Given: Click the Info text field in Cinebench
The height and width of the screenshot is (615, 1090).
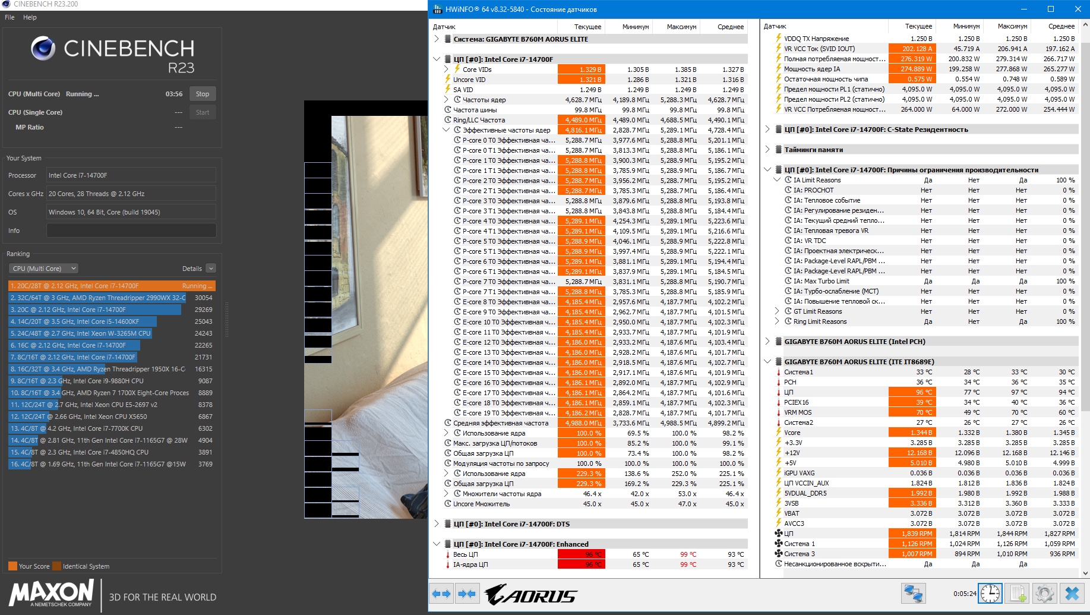Looking at the screenshot, I should pyautogui.click(x=131, y=231).
